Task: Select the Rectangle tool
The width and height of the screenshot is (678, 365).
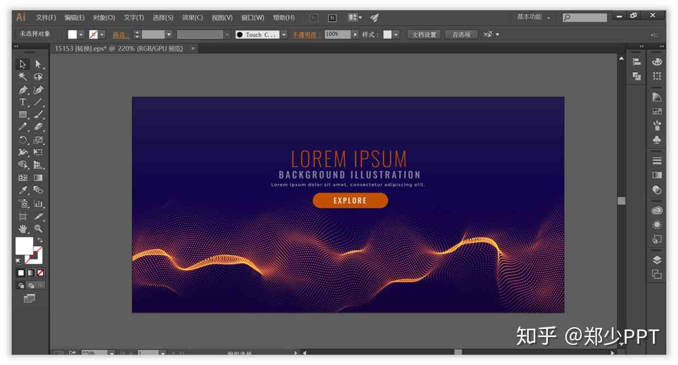Action: 22,115
